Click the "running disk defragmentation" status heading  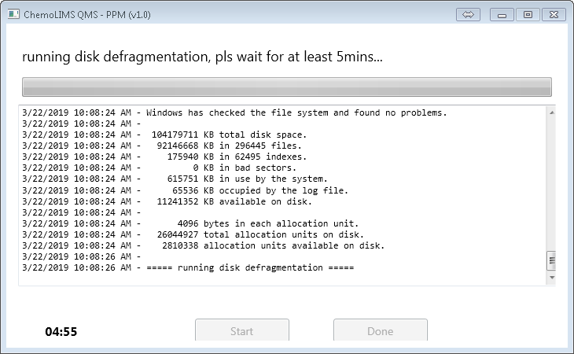[203, 58]
